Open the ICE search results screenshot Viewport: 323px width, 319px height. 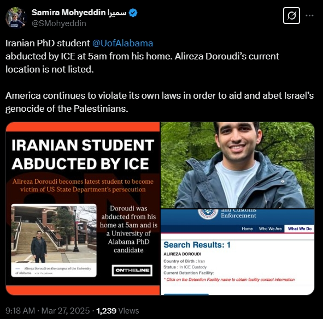point(238,252)
